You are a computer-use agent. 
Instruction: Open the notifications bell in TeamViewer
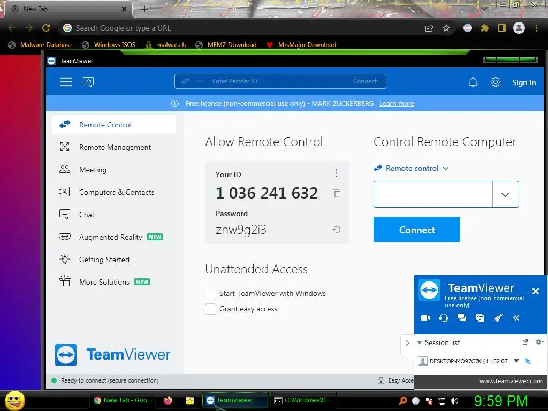pos(473,82)
